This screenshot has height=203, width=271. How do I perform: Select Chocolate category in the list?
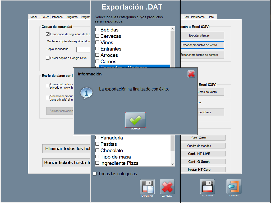pos(112,150)
